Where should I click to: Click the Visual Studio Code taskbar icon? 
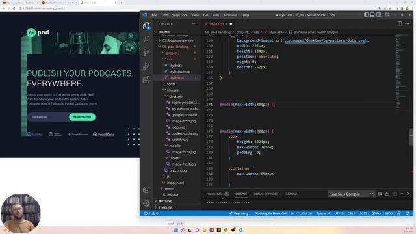(240, 230)
